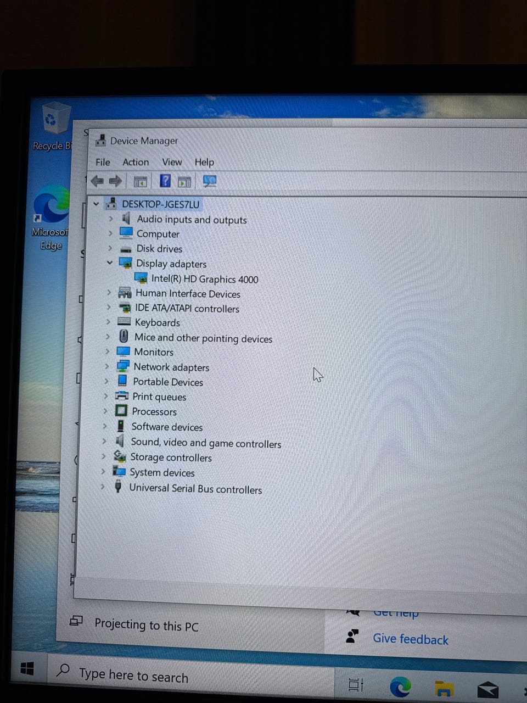Open Task View on the taskbar
Viewport: 527px width, 703px height.
(356, 684)
